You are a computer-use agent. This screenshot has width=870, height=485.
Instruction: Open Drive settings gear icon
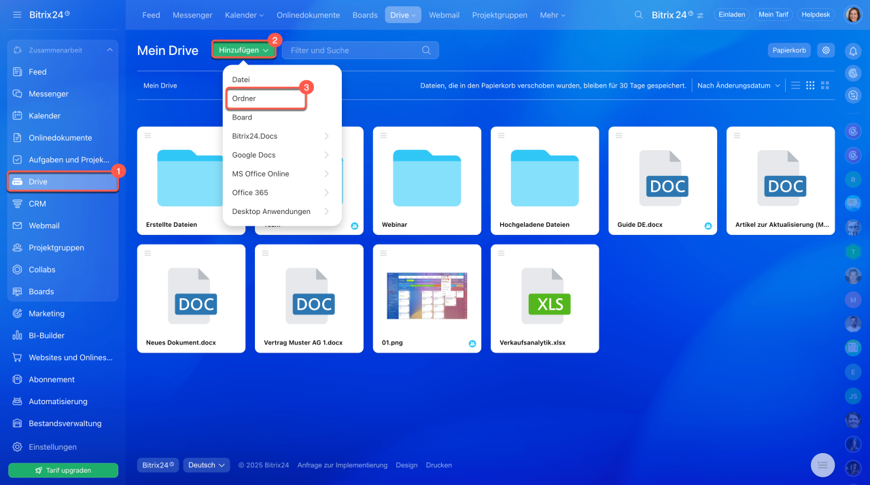(x=826, y=50)
